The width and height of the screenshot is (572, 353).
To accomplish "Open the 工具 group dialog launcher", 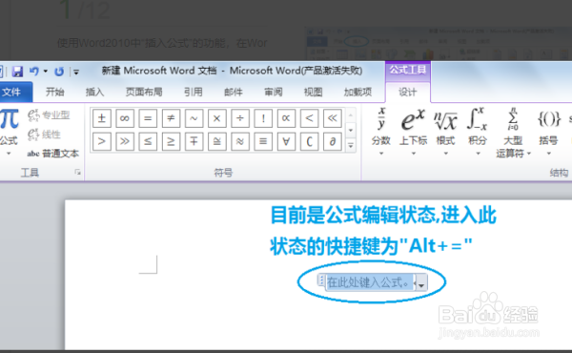I will (x=78, y=172).
